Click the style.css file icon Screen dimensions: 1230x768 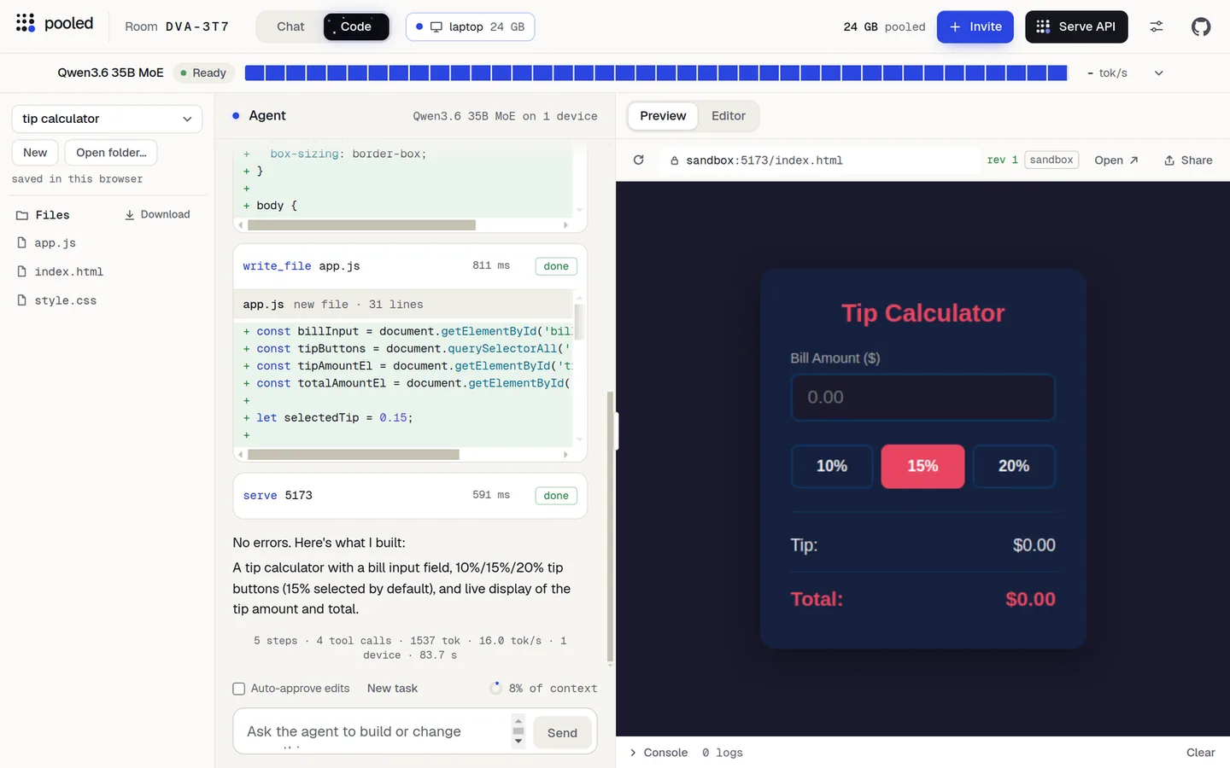(22, 300)
